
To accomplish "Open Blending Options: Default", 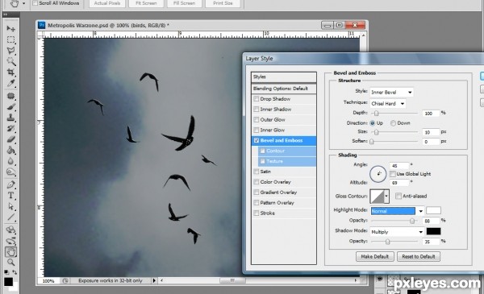I will (x=284, y=89).
